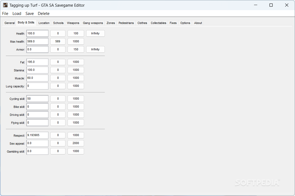This screenshot has height=196, width=295.
Task: Set Cycling skill to 1000
Action: coord(76,99)
